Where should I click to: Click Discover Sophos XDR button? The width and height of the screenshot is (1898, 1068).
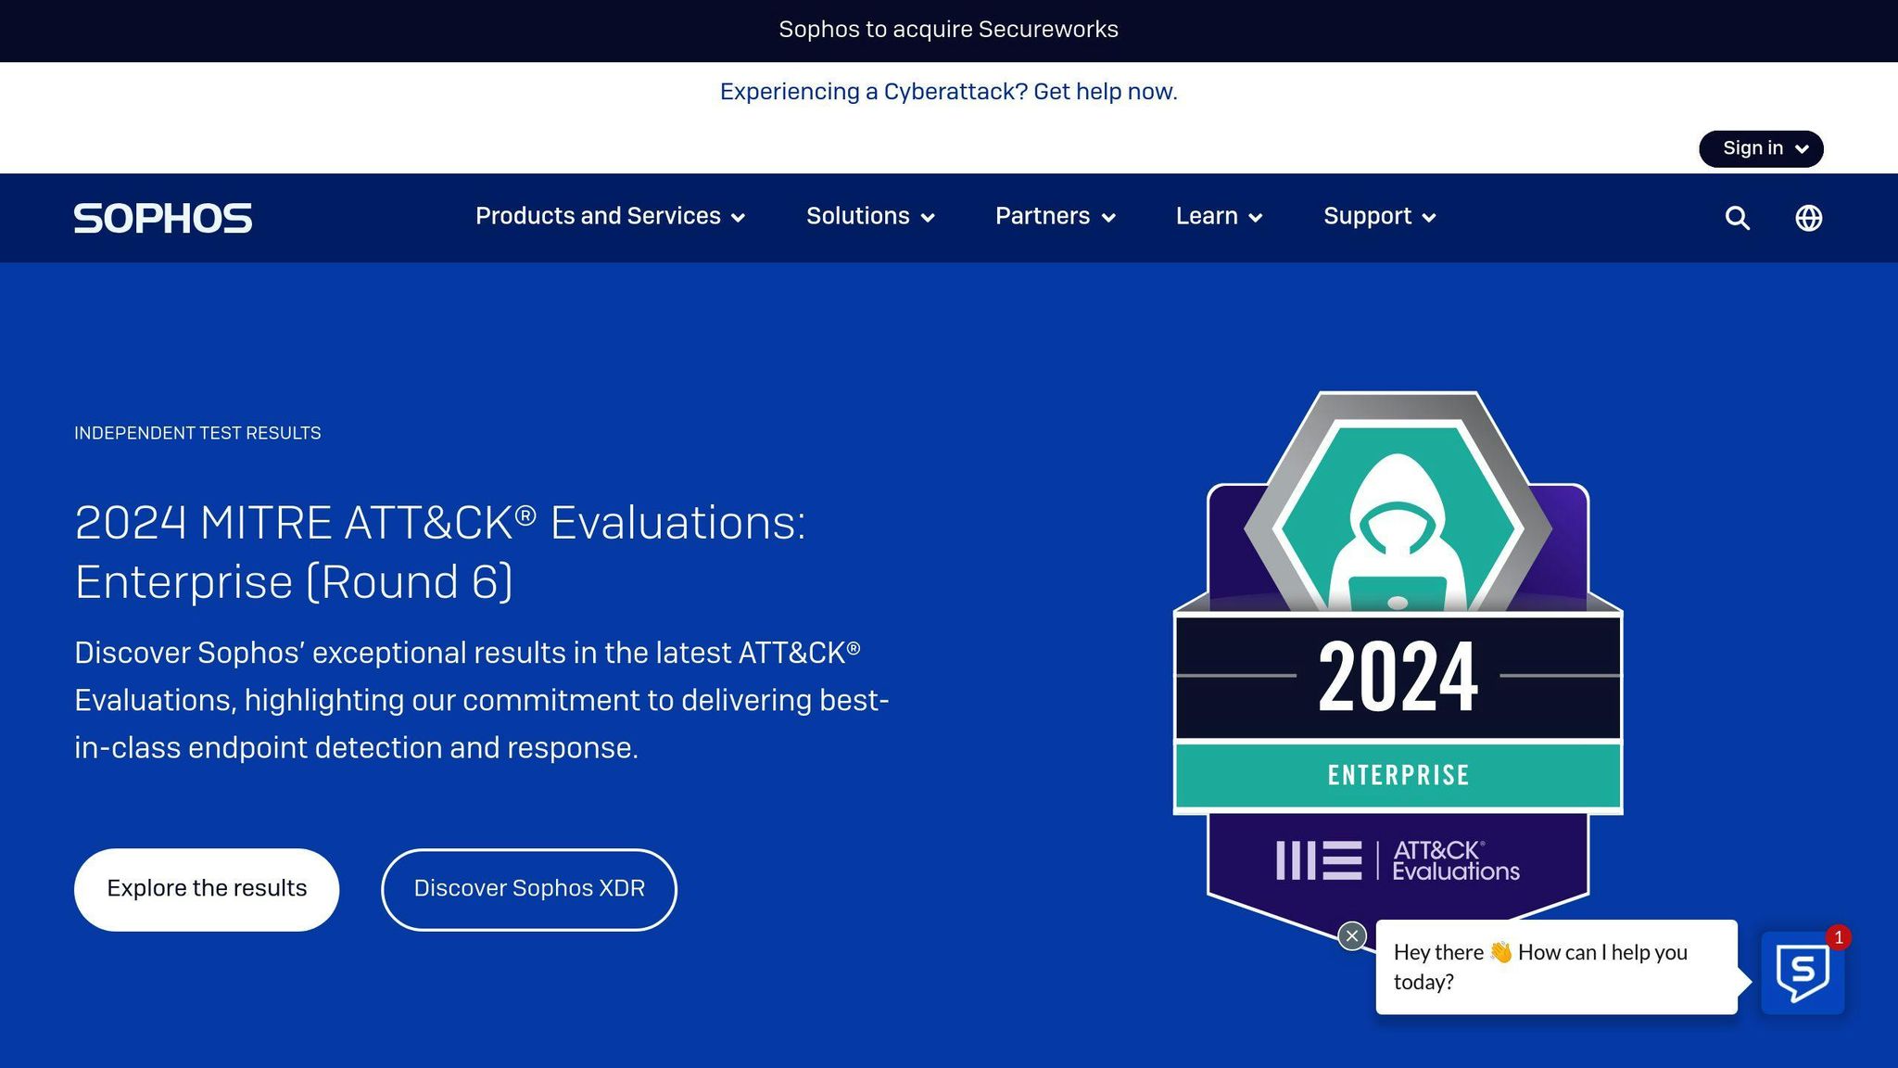529,889
